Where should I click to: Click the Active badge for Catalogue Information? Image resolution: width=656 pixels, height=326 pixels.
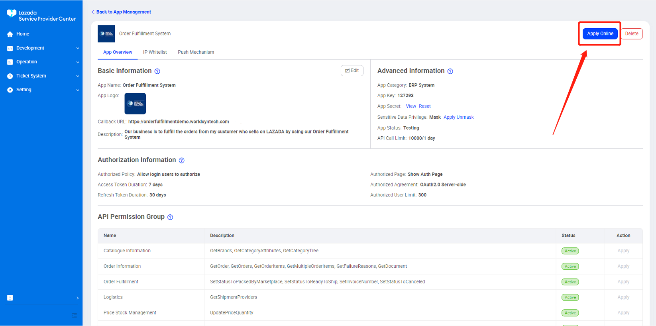pyautogui.click(x=570, y=251)
